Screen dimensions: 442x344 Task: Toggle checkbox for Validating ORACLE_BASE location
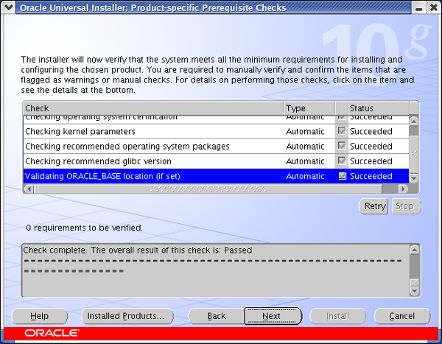click(x=341, y=176)
